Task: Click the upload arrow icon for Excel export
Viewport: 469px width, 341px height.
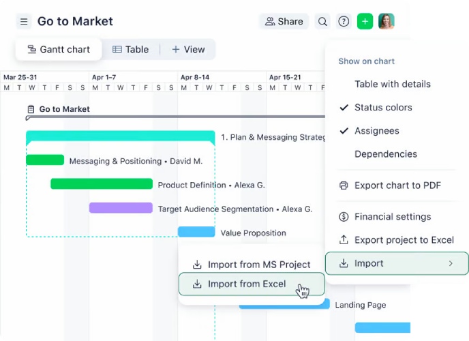Action: (x=344, y=240)
